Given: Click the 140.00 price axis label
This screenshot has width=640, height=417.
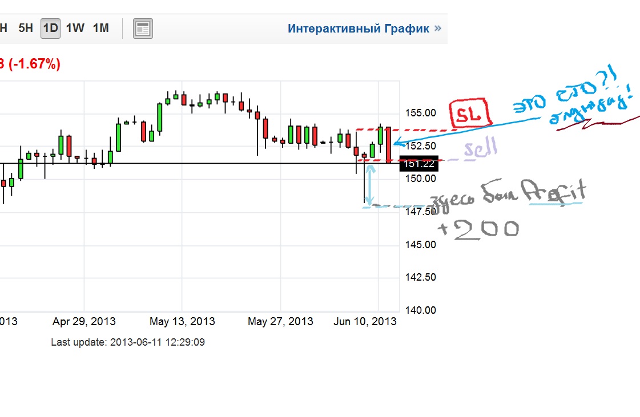Looking at the screenshot, I should [420, 310].
